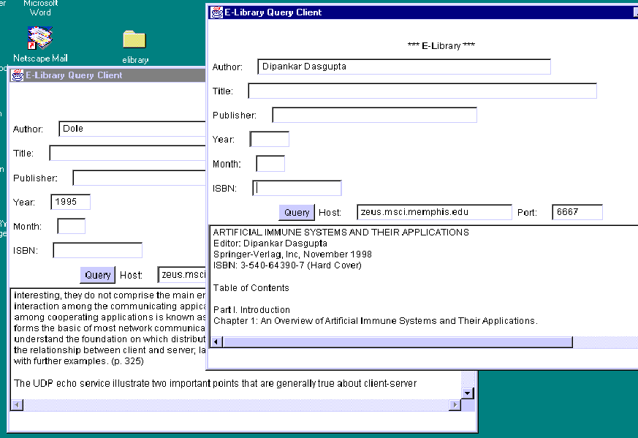
Task: Click right scroll arrow in background window results
Action: 455,405
